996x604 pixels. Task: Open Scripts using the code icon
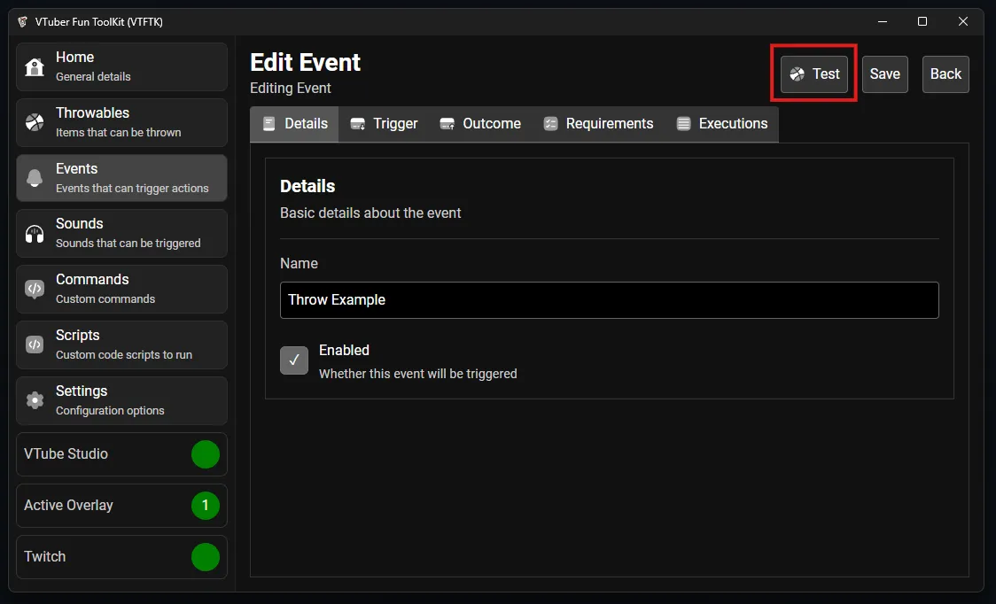click(35, 345)
